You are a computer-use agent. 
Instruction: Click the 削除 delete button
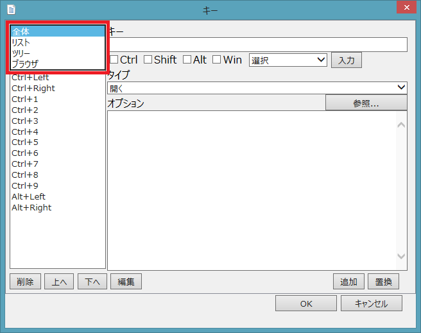point(26,281)
